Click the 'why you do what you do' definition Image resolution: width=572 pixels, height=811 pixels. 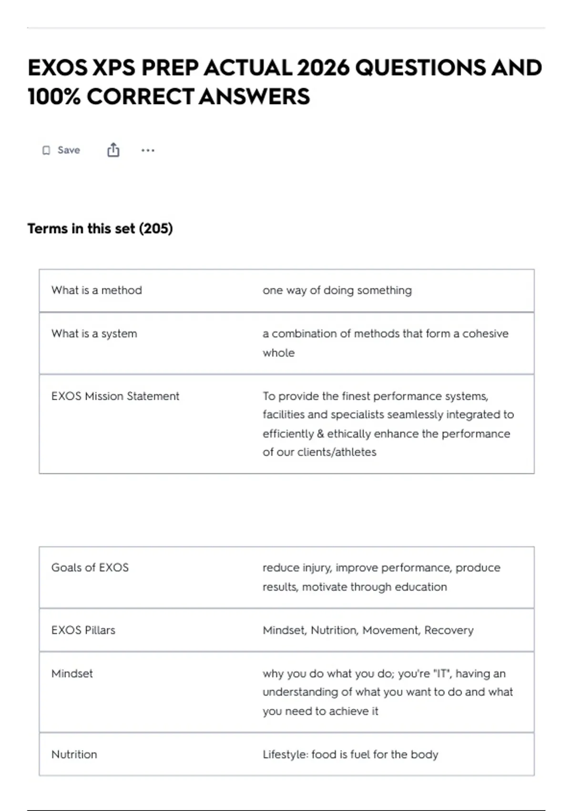388,692
